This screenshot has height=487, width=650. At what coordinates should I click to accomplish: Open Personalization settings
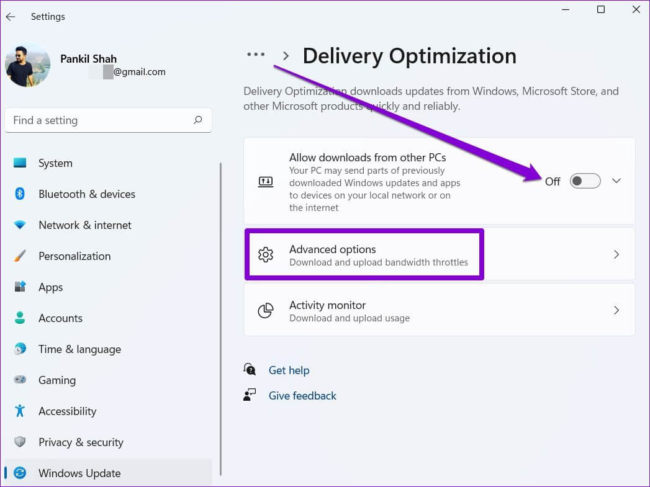click(108, 256)
